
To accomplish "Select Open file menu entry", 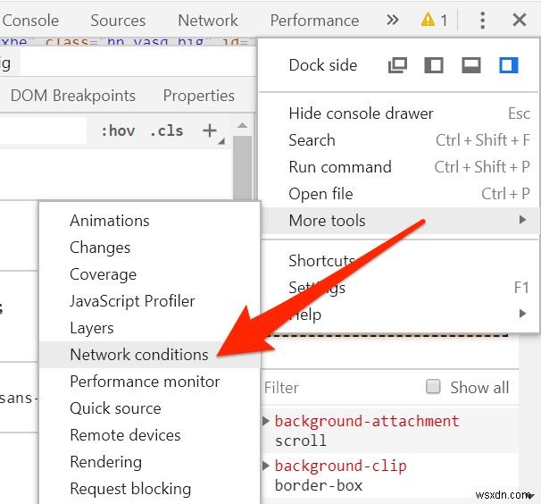I will pos(400,194).
